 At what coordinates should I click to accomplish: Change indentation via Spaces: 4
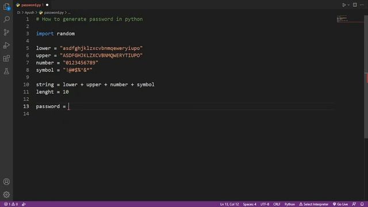(x=250, y=204)
